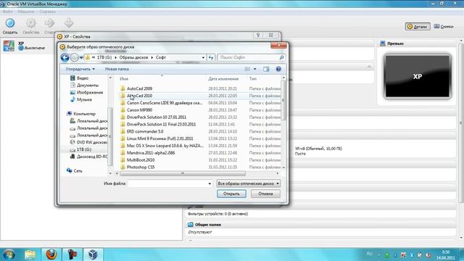This screenshot has width=464, height=261.
Task: Click the Отмена button
Action: coord(265,194)
